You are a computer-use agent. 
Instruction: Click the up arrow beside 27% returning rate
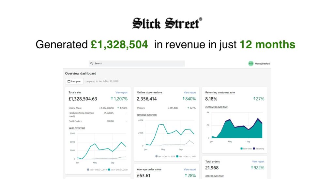(x=254, y=99)
